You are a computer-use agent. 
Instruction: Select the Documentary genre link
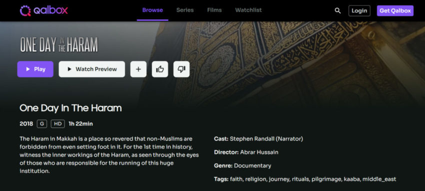pos(252,166)
